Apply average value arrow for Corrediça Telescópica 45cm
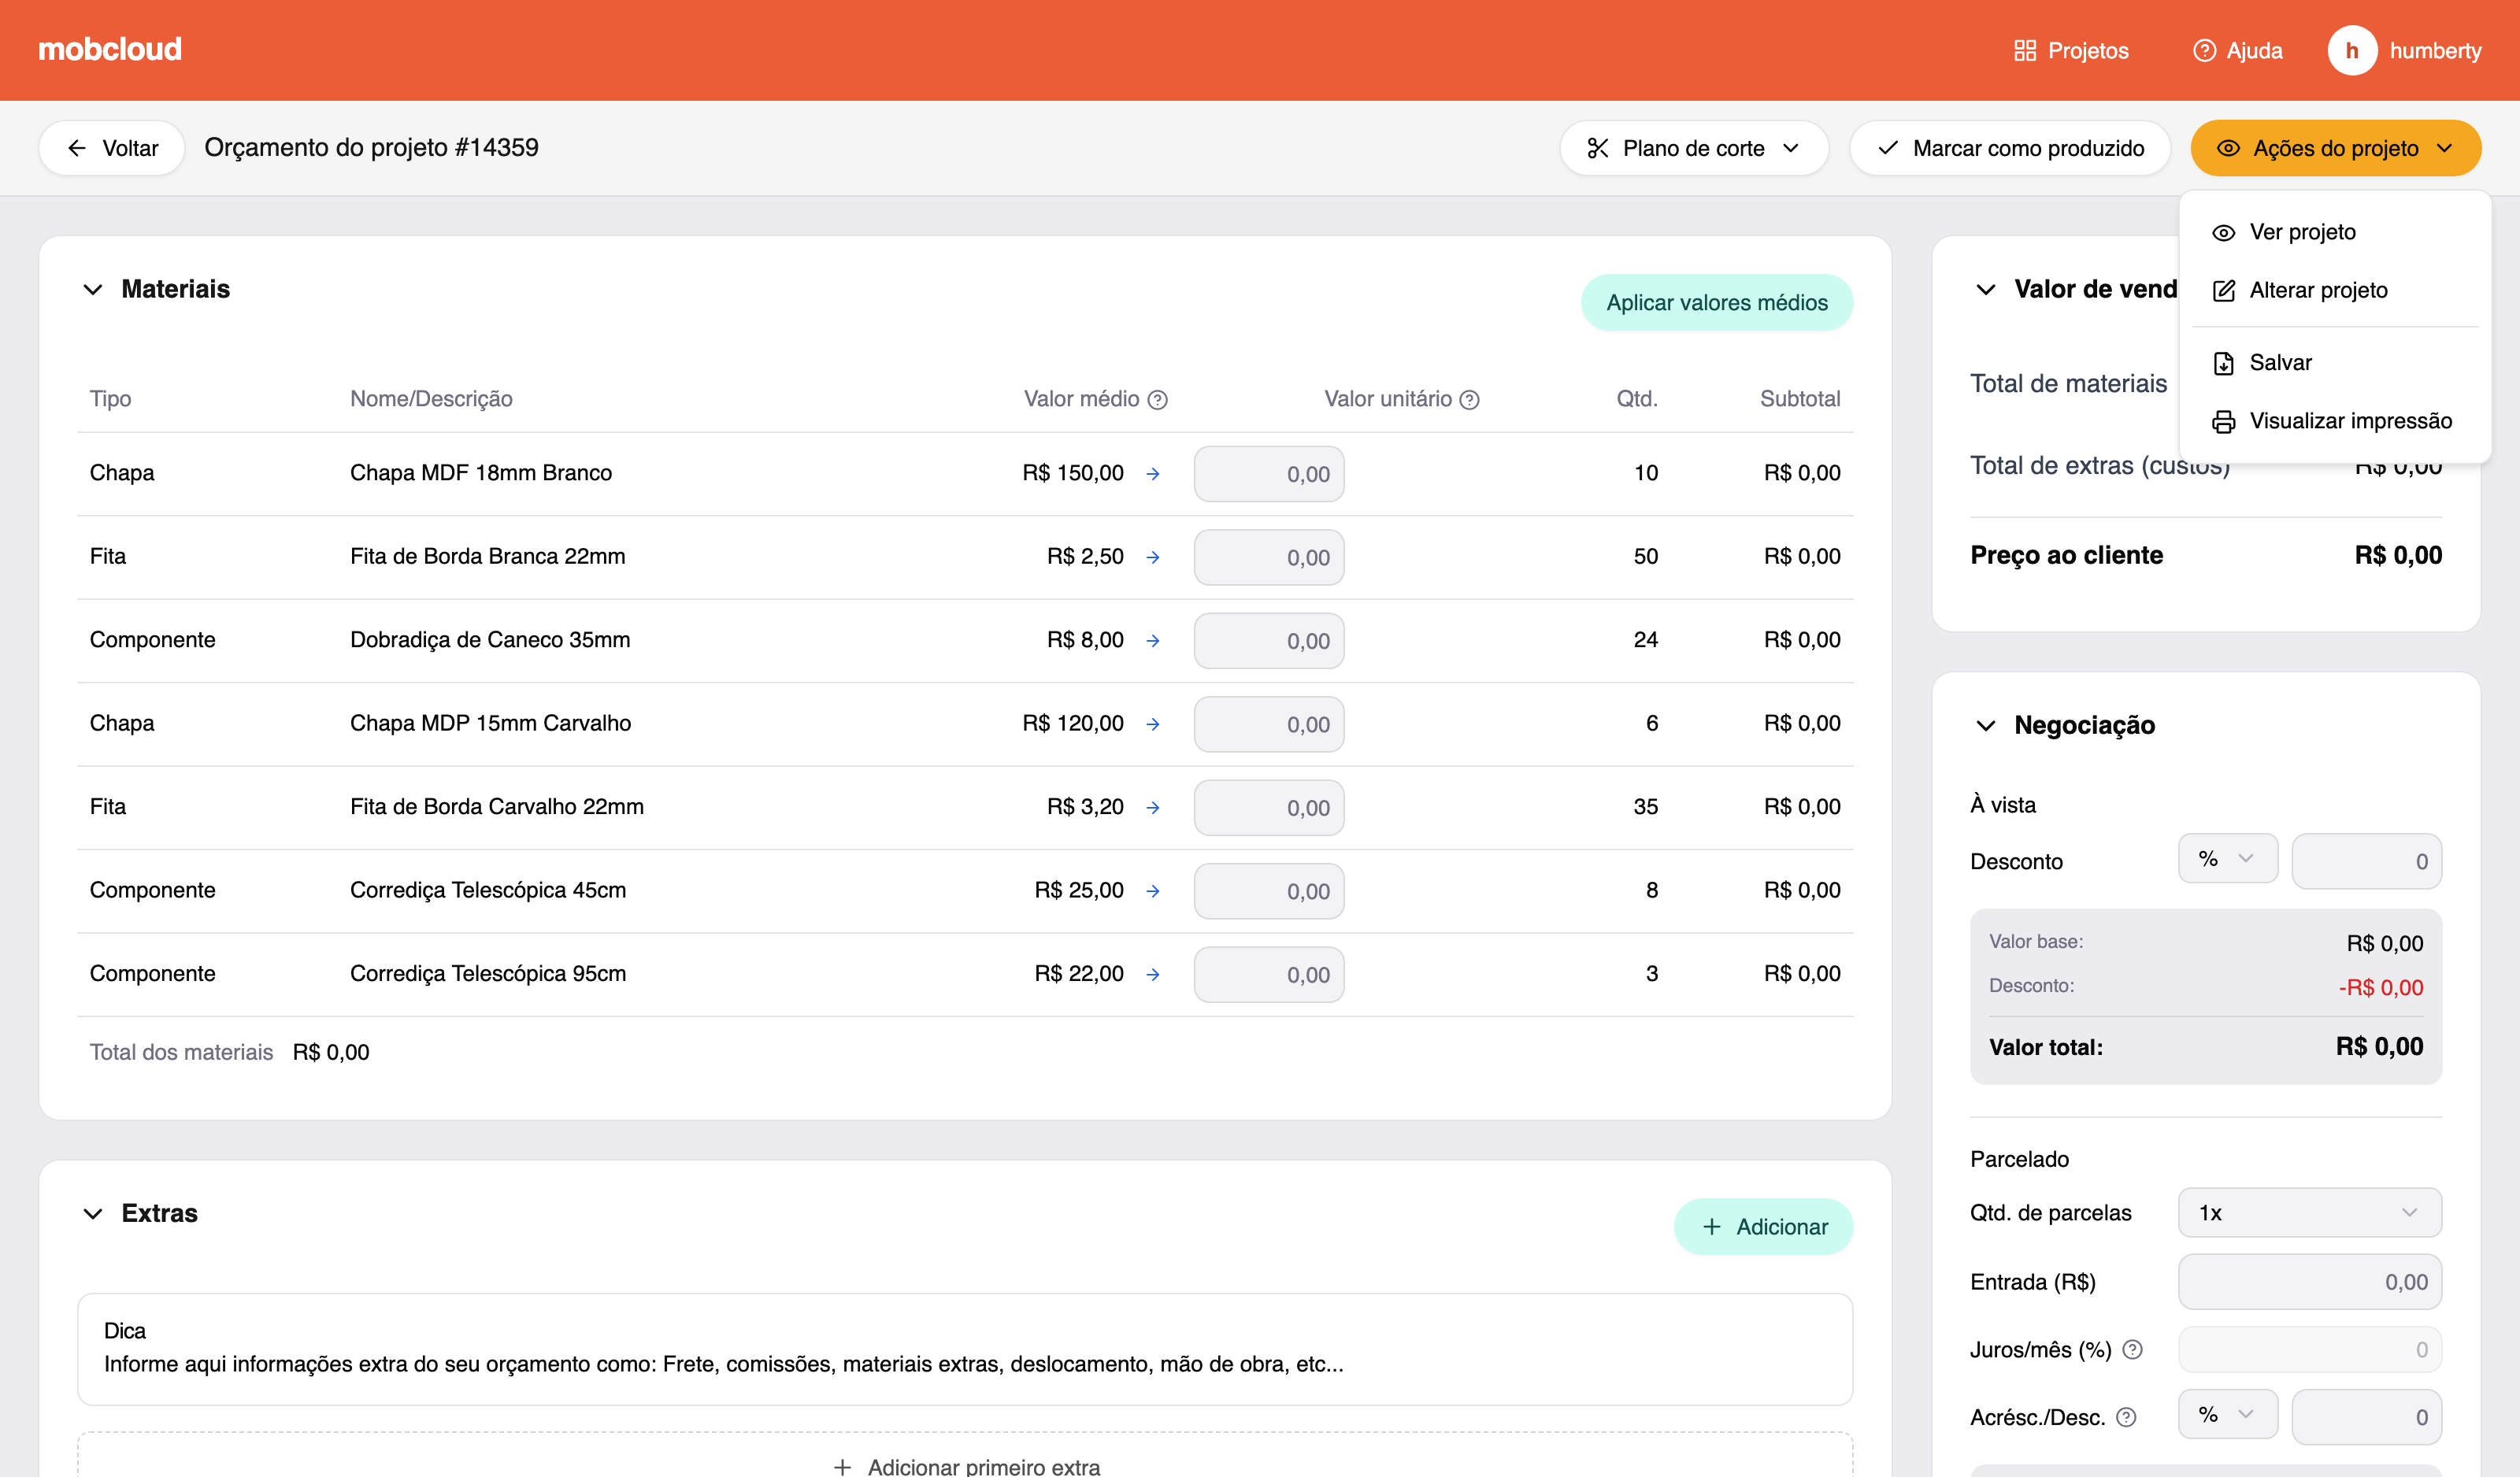Viewport: 2520px width, 1477px height. [1153, 891]
